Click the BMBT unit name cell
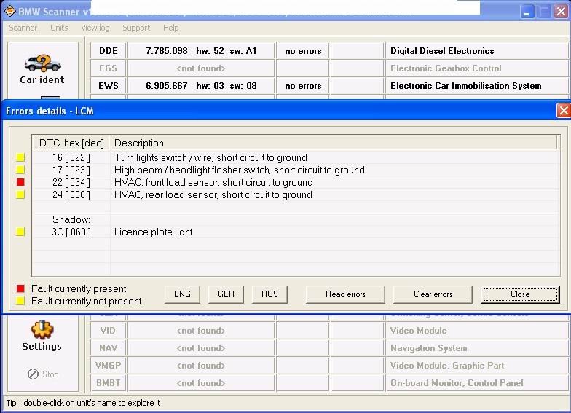This screenshot has width=571, height=413. [108, 383]
